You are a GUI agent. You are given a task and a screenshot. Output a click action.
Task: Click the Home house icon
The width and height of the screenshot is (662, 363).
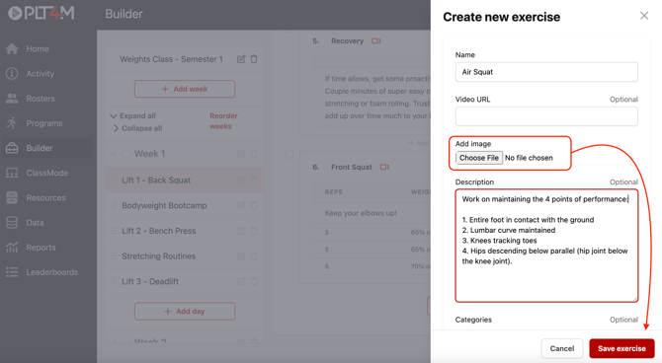[12, 49]
